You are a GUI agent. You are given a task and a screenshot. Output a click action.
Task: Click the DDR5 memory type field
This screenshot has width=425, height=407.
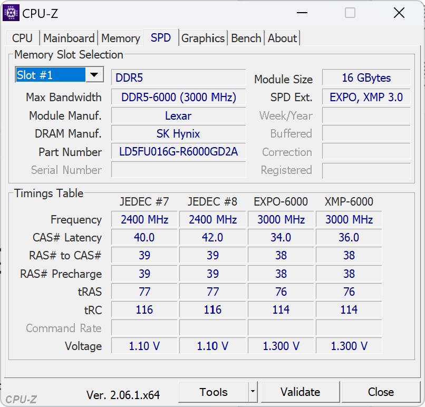pos(178,77)
